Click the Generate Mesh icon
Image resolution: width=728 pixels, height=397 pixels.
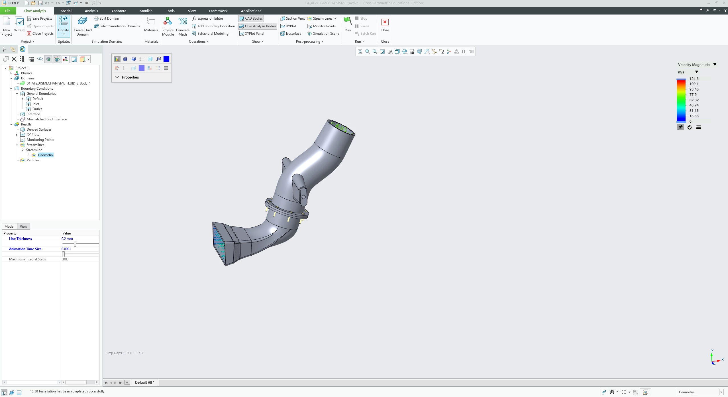tap(182, 22)
